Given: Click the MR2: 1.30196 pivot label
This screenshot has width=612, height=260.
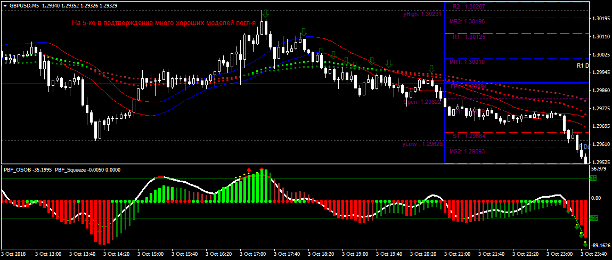Looking at the screenshot, I should tap(467, 21).
